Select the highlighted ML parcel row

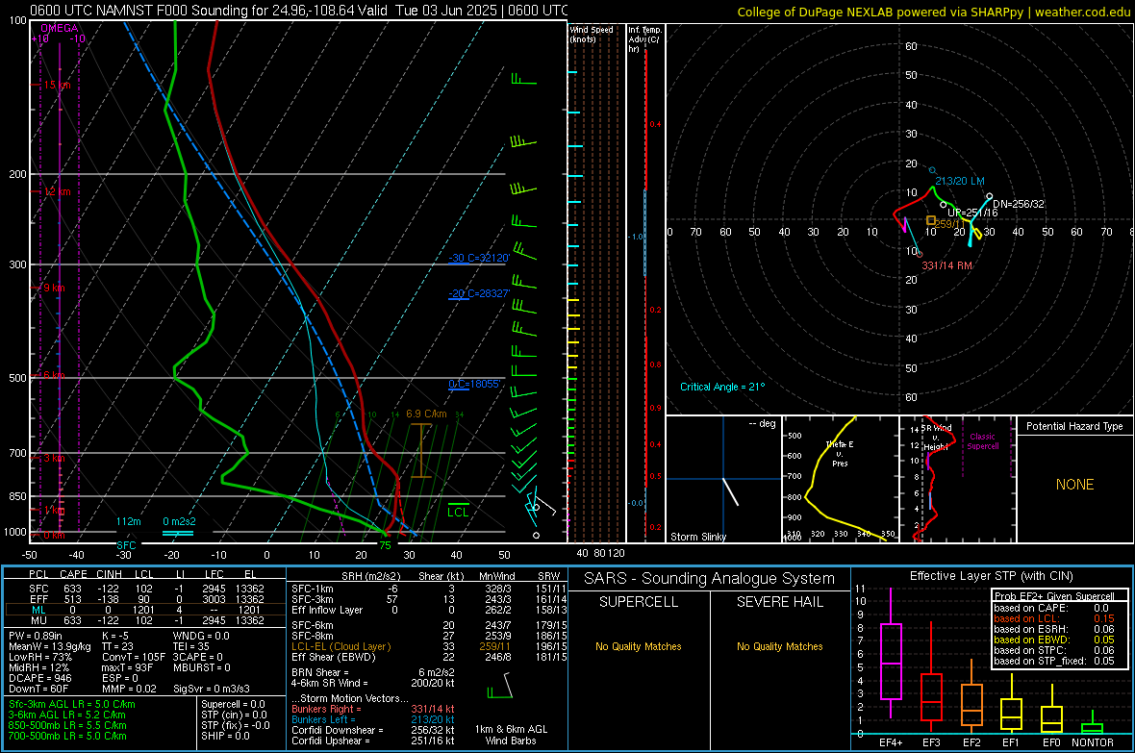tap(146, 610)
